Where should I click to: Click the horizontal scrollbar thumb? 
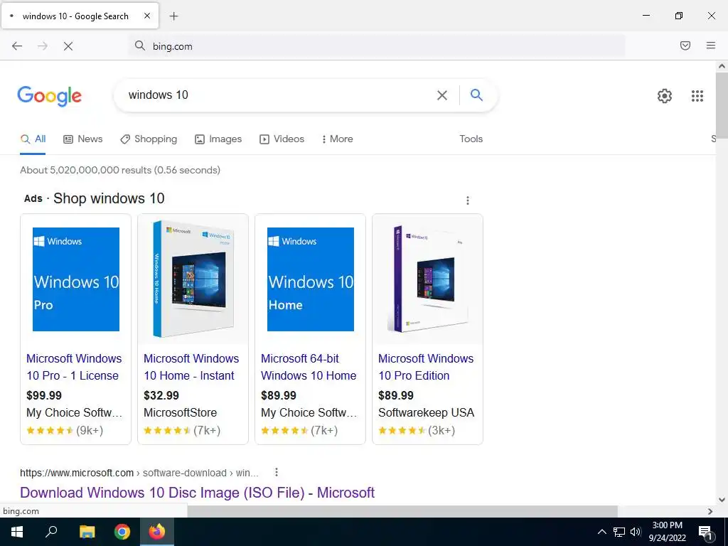402,511
